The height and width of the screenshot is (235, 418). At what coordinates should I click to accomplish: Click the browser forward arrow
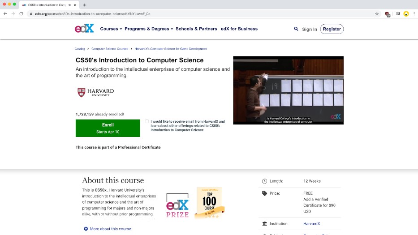(x=13, y=14)
